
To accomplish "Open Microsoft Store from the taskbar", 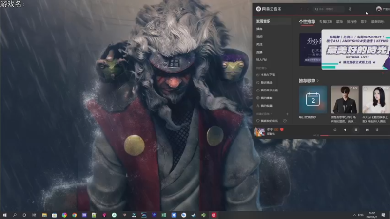I will click(x=54, y=215).
